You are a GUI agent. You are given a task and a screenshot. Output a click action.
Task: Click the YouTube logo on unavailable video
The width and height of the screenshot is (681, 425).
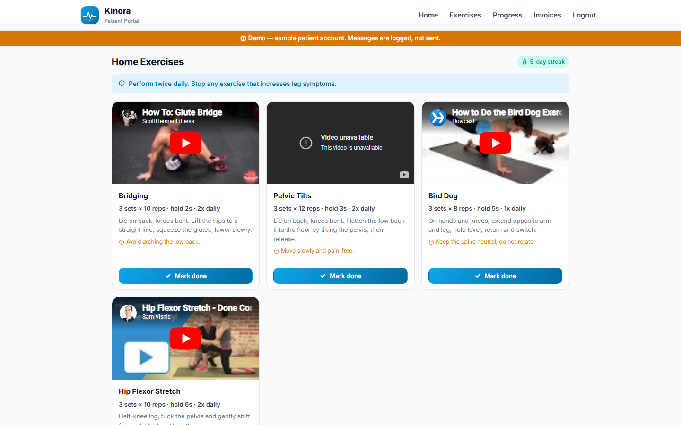pos(404,175)
